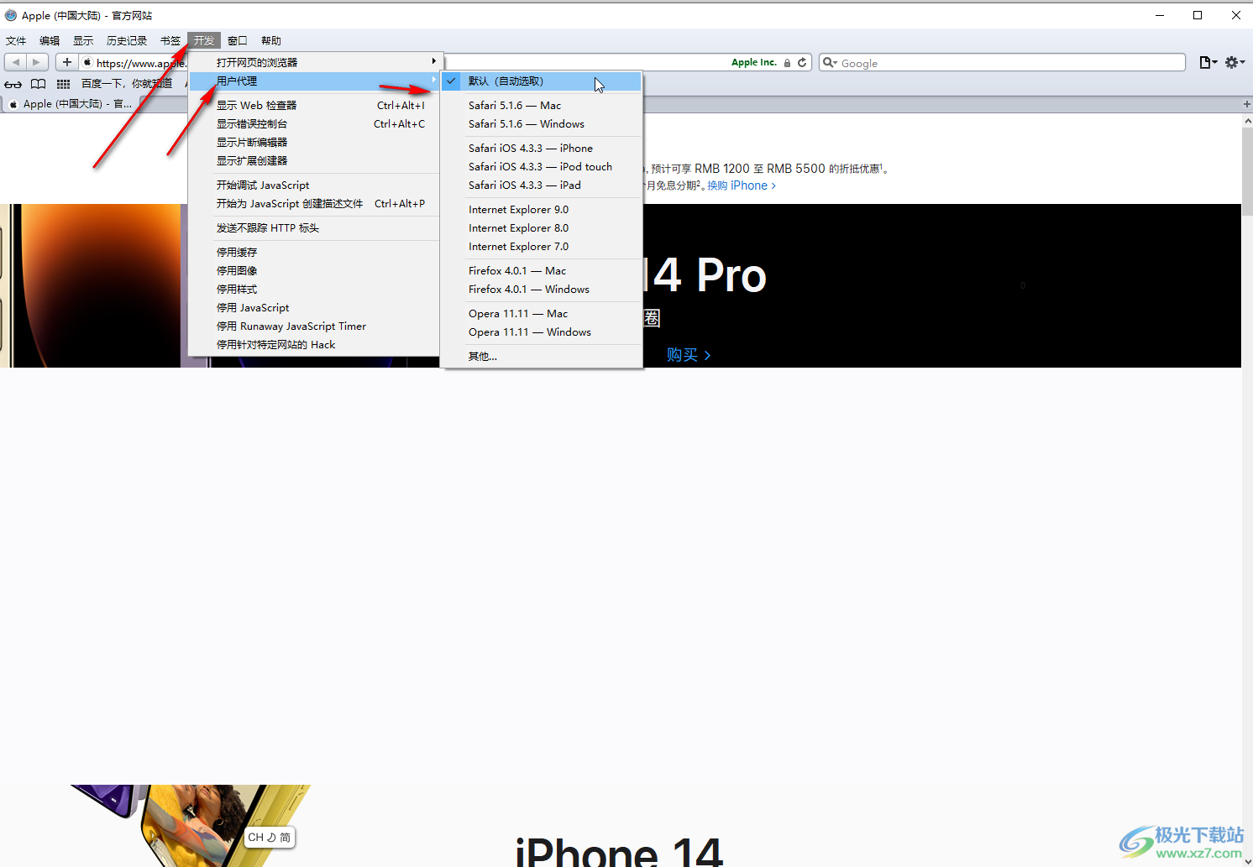Choose Safari 5.1.6 — Mac user agent
The image size is (1253, 867).
click(542, 105)
